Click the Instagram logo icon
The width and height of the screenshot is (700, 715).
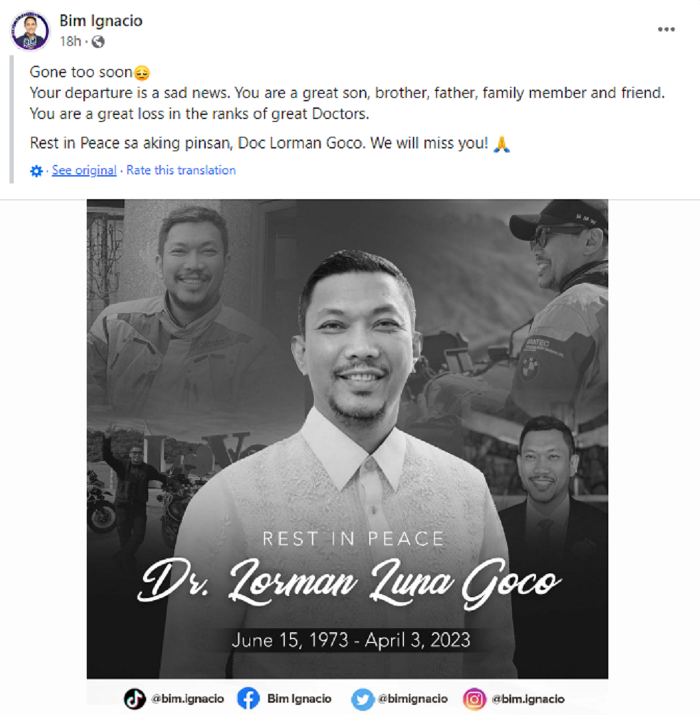pos(474,699)
